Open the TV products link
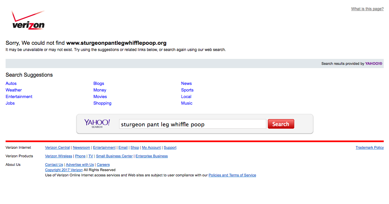Image resolution: width=389 pixels, height=204 pixels. pos(91,156)
